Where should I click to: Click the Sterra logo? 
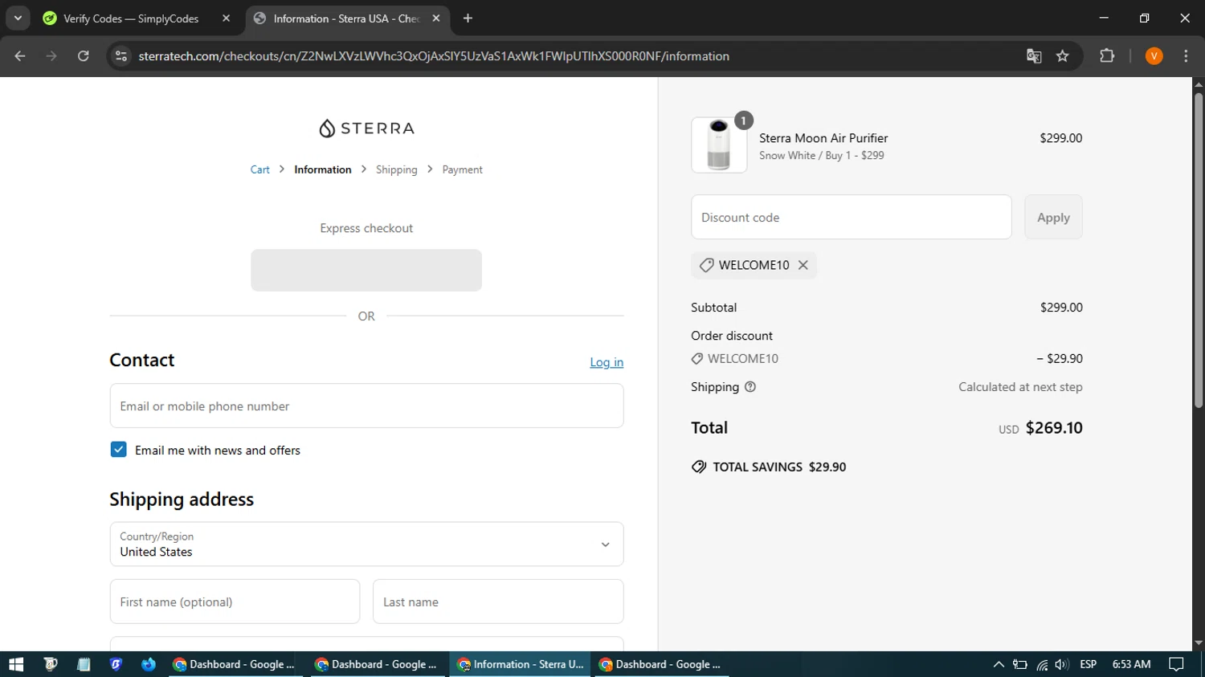click(366, 128)
